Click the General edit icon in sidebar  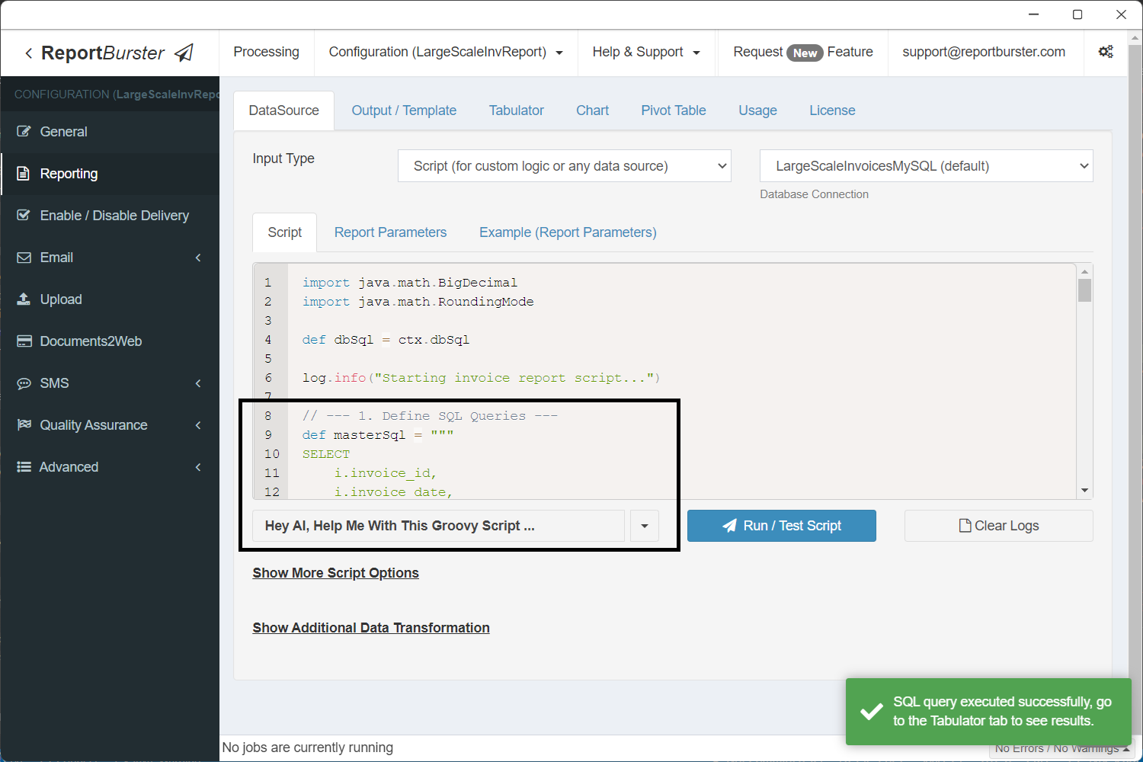coord(24,132)
